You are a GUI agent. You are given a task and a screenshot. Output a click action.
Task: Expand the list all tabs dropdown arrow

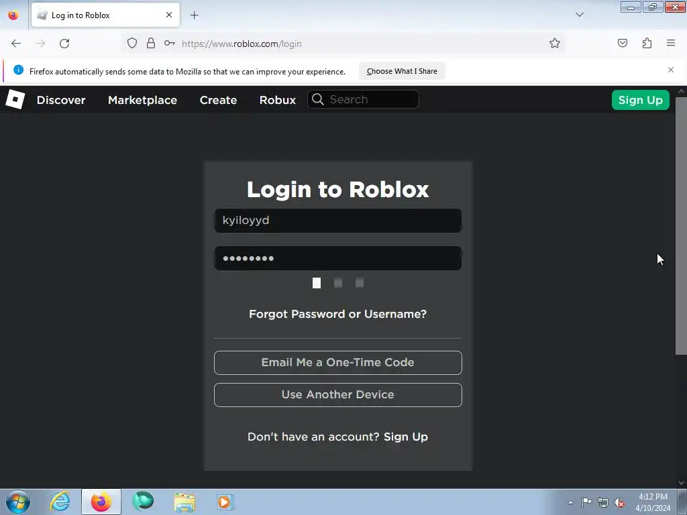click(x=580, y=15)
